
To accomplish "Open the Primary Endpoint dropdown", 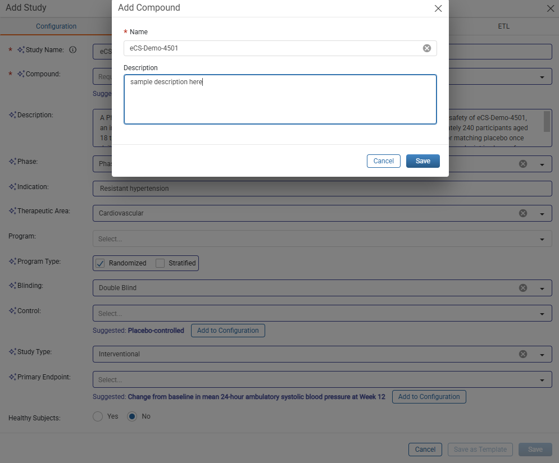I will 322,379.
